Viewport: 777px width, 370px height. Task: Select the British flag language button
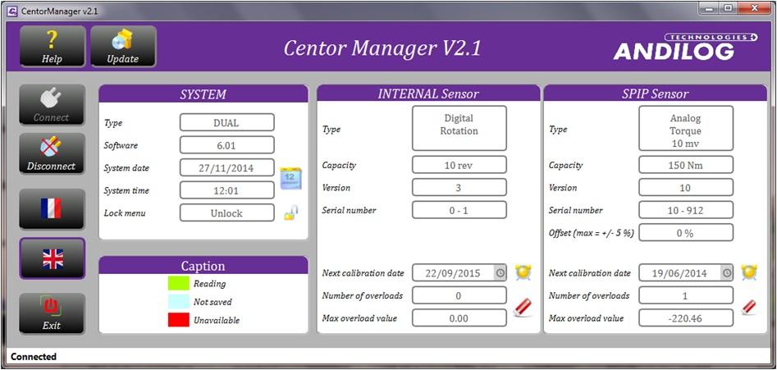point(52,259)
